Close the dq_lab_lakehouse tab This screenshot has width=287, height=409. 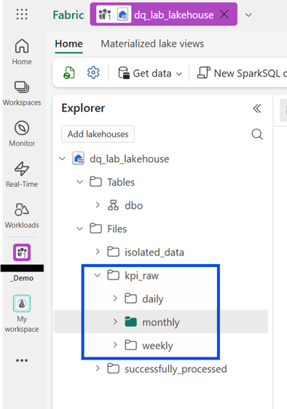coord(224,15)
